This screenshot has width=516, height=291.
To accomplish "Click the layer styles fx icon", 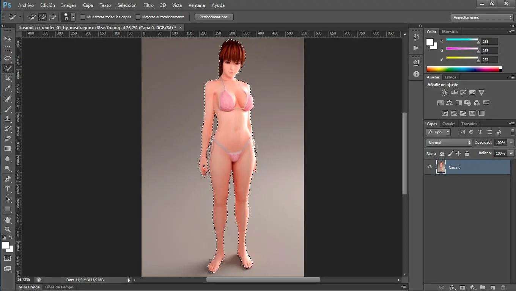I will pyautogui.click(x=452, y=288).
